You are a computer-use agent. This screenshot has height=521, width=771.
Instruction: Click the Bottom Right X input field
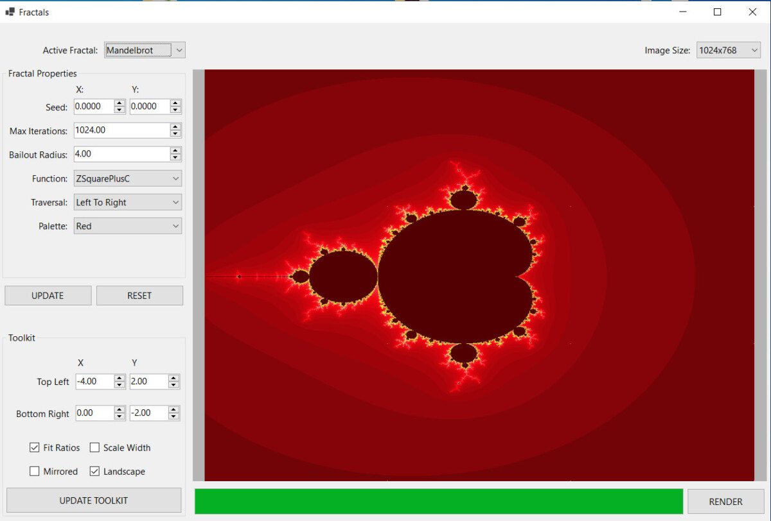94,413
